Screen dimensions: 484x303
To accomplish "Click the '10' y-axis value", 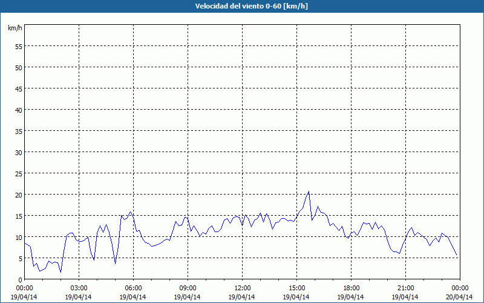I will (19, 237).
